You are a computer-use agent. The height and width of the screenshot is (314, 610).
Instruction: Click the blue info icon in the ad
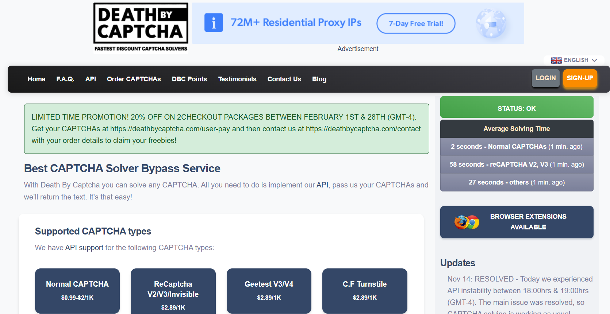(214, 23)
